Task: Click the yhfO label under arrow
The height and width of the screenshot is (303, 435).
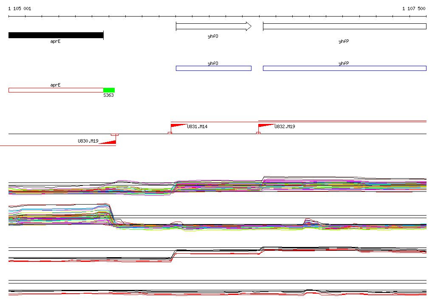Action: coord(213,36)
